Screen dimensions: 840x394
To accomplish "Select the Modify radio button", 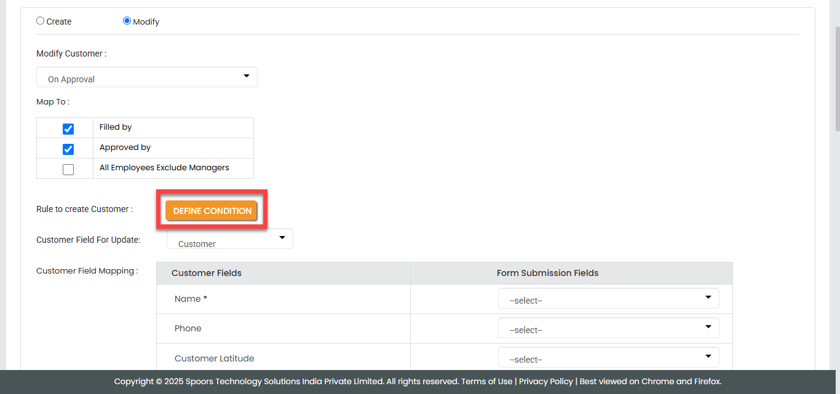I will pyautogui.click(x=127, y=21).
